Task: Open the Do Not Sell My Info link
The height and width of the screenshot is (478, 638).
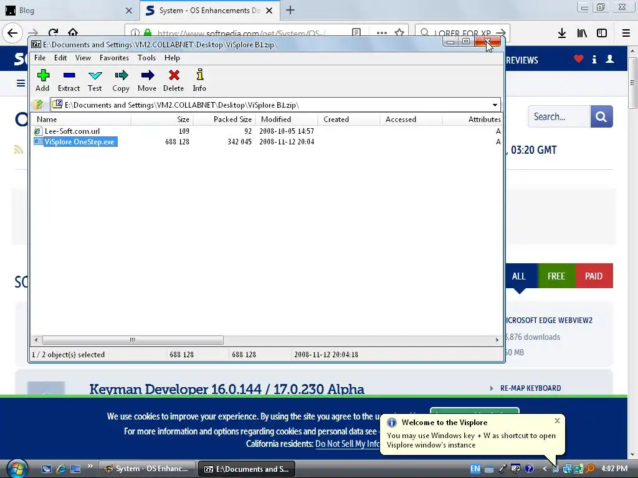Action: [x=348, y=444]
